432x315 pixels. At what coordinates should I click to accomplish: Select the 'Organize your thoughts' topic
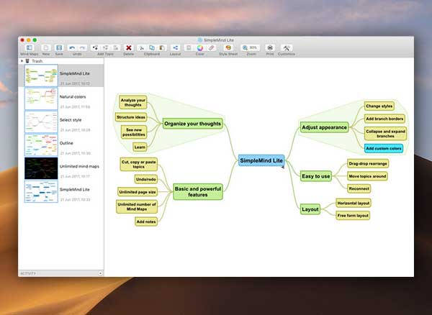click(192, 124)
